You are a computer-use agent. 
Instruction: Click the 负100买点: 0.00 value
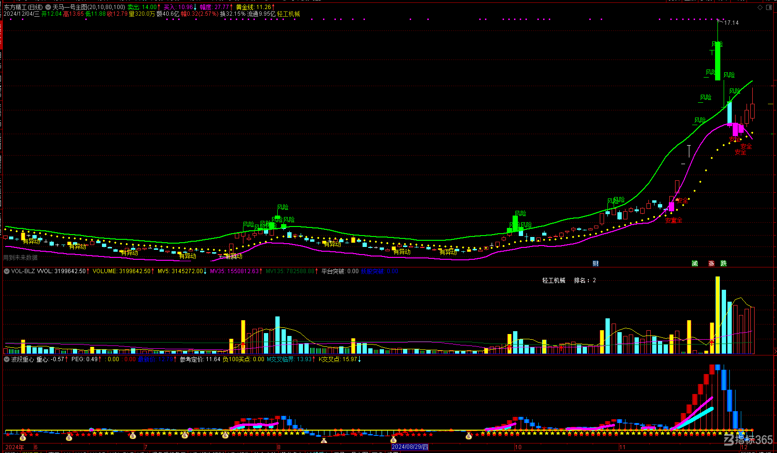243,359
